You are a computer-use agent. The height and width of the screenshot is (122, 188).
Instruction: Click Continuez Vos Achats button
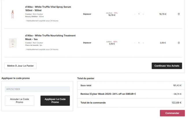[x=167, y=66]
